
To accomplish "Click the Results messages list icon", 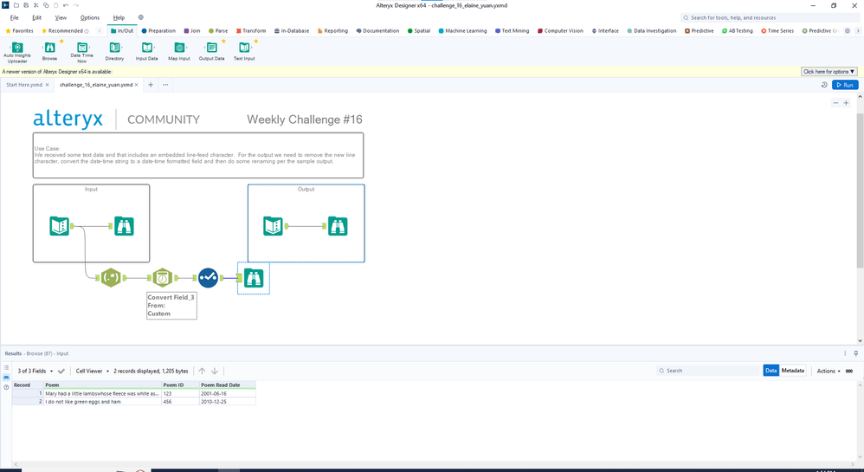I will coord(6,368).
